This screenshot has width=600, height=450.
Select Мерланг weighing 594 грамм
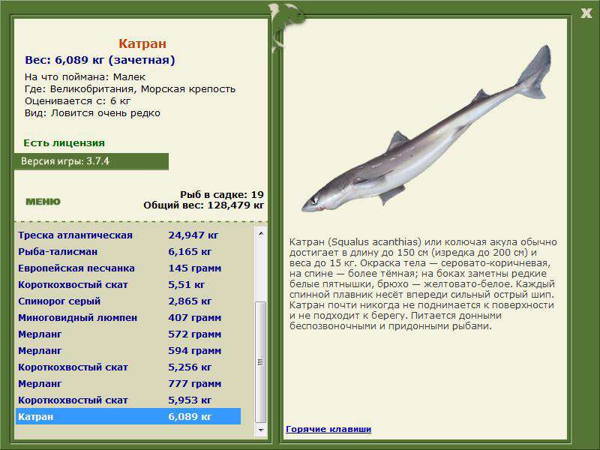[x=128, y=350]
